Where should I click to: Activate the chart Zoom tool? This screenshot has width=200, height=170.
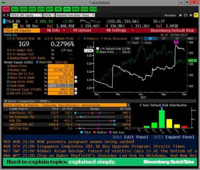[x=147, y=43]
